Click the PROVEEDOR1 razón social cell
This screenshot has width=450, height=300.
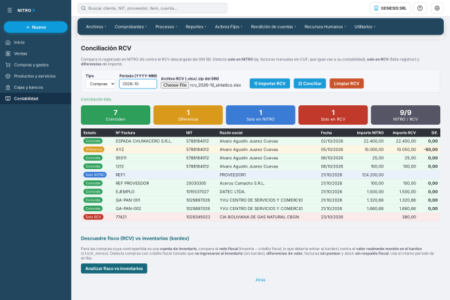(x=233, y=175)
